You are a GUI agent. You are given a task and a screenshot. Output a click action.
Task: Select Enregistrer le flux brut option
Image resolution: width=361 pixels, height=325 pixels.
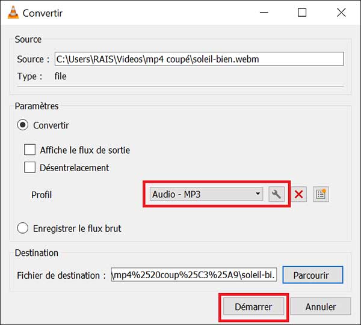pyautogui.click(x=23, y=228)
